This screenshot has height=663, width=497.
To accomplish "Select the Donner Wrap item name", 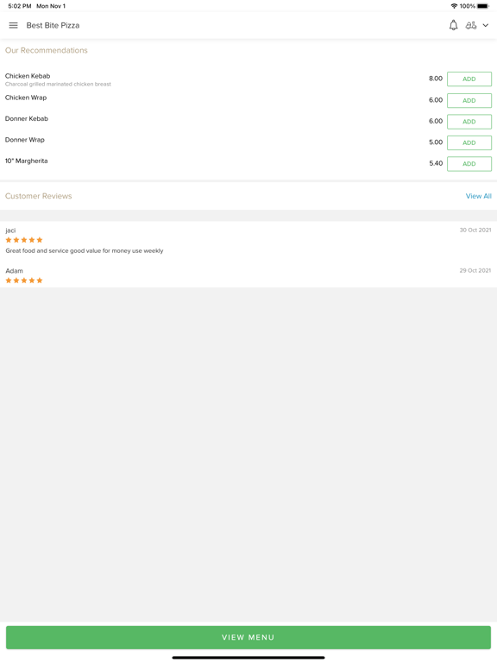I will tap(24, 140).
